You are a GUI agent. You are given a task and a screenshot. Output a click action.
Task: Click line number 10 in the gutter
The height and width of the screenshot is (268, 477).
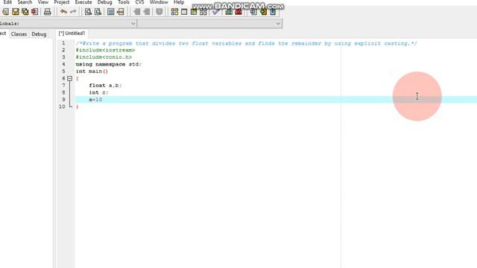coord(62,106)
